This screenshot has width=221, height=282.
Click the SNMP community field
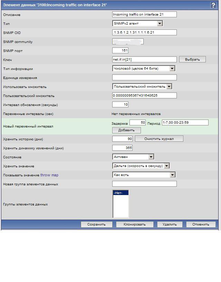coord(128,42)
